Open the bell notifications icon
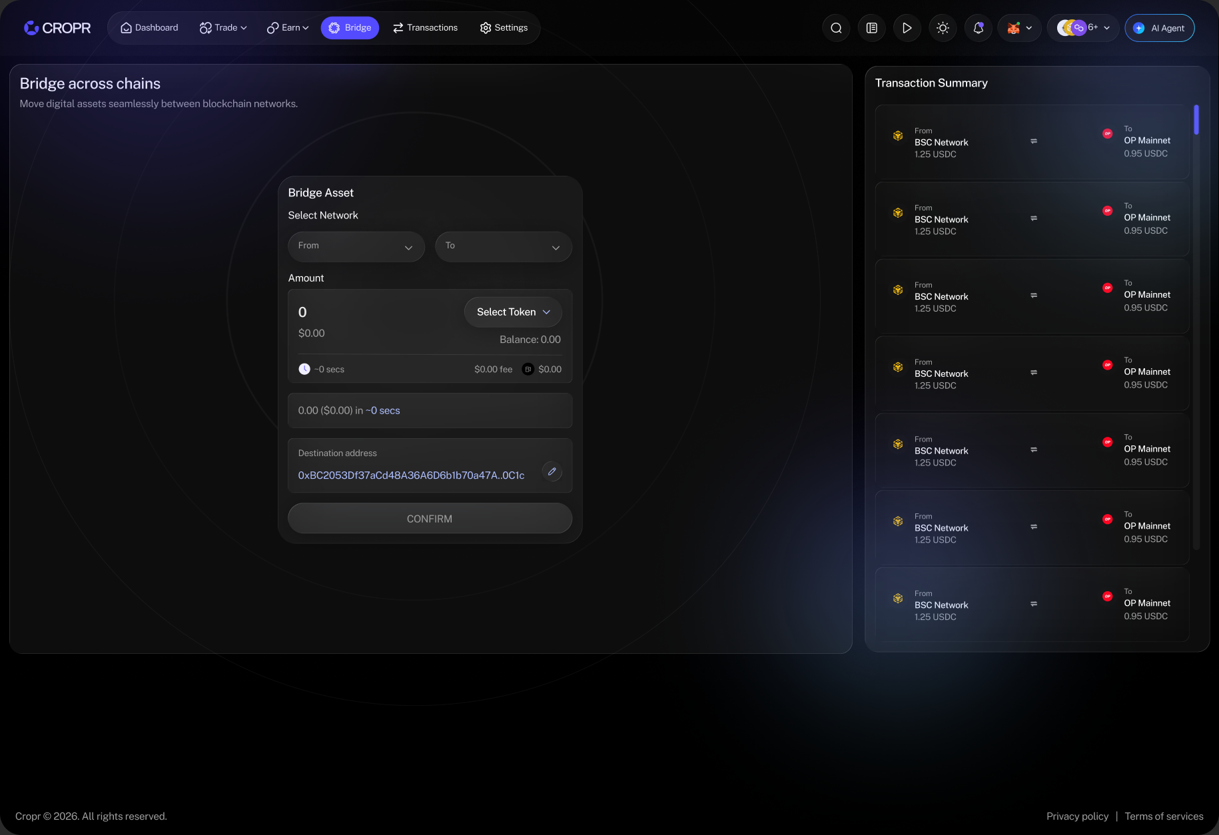Screen dimensions: 1219x835 click(x=978, y=28)
